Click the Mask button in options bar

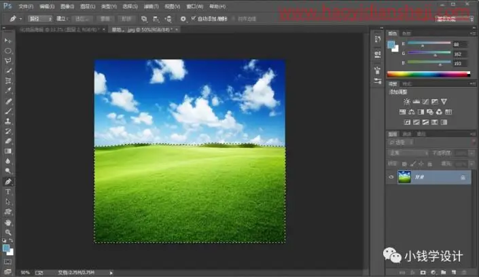point(105,19)
